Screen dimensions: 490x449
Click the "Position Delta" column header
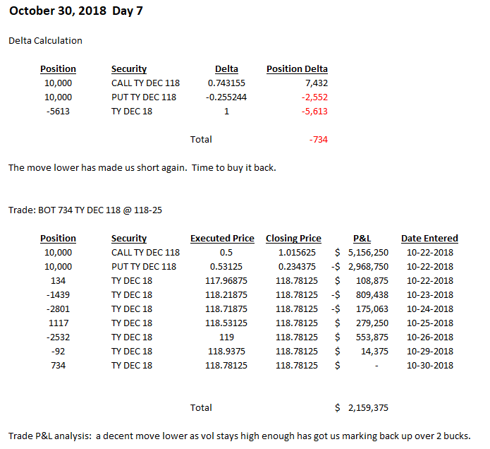297,69
